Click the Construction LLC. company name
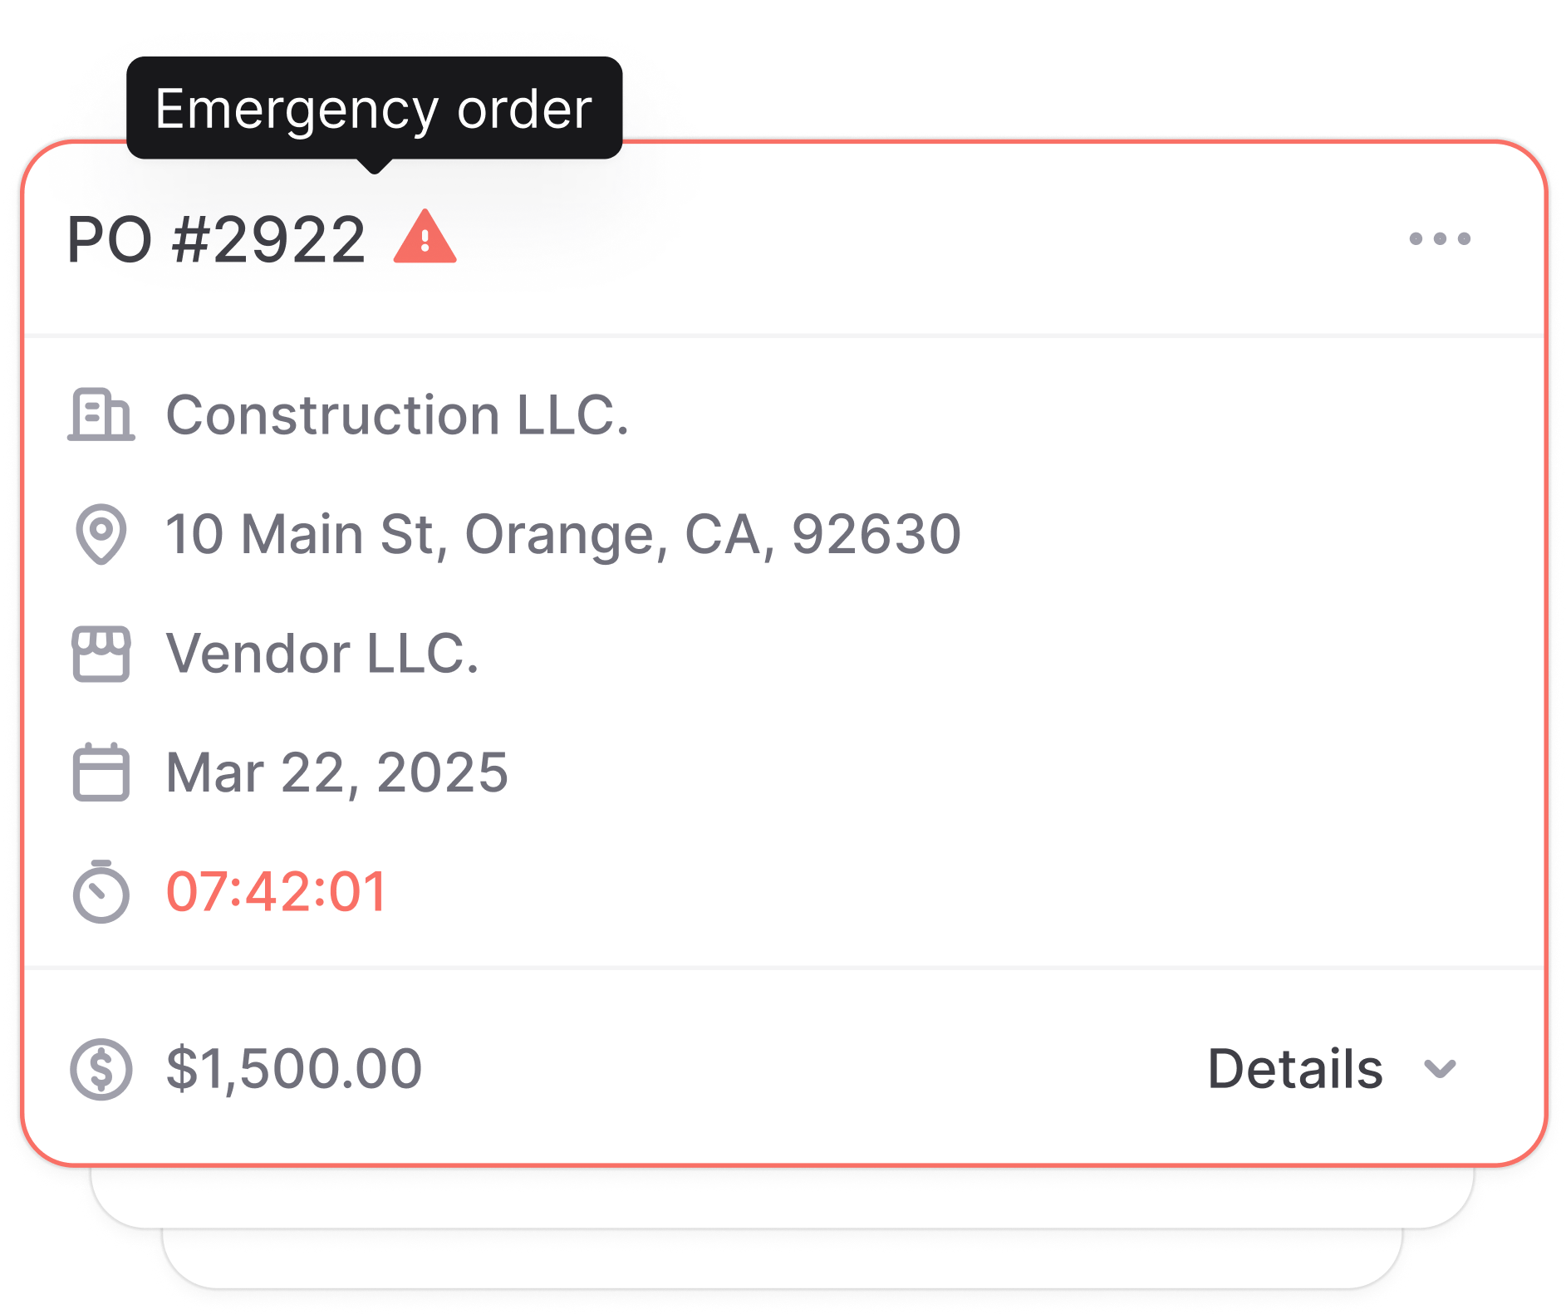Screen dimensions: 1566x1314 click(397, 414)
